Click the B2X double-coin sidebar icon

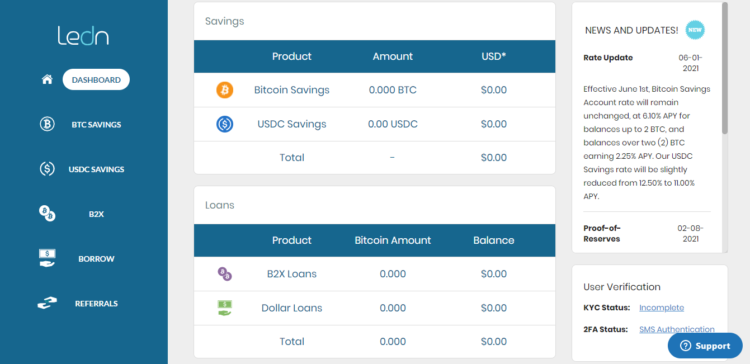47,213
